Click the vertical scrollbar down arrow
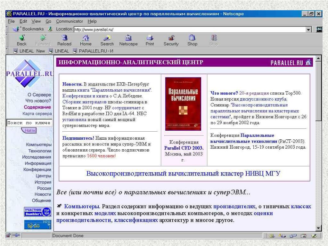The width and height of the screenshot is (328, 246). 318,228
